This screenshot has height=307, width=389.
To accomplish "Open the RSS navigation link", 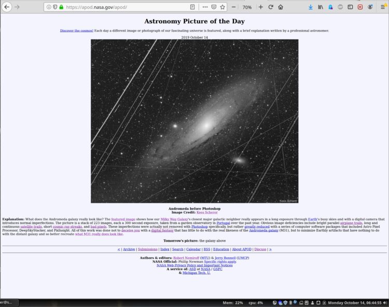I will pyautogui.click(x=207, y=249).
